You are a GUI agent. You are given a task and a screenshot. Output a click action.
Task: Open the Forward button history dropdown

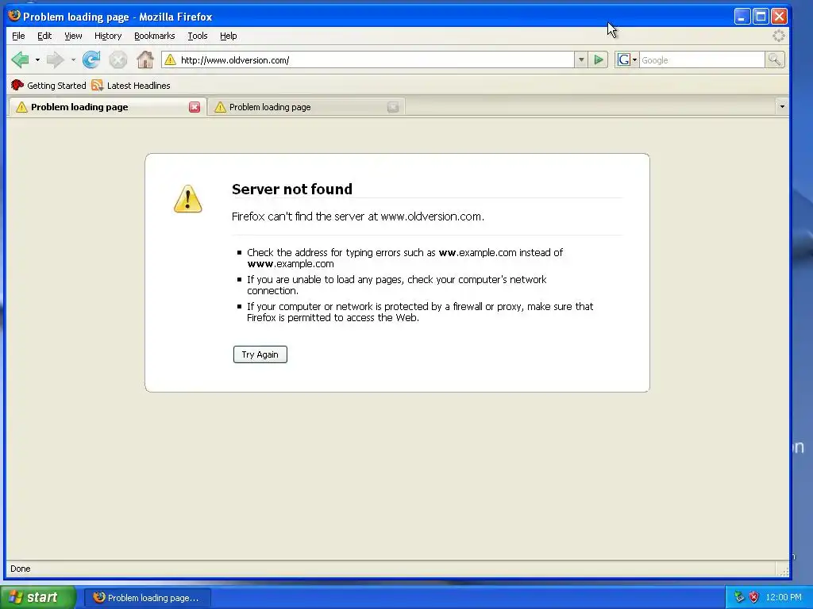pos(73,60)
